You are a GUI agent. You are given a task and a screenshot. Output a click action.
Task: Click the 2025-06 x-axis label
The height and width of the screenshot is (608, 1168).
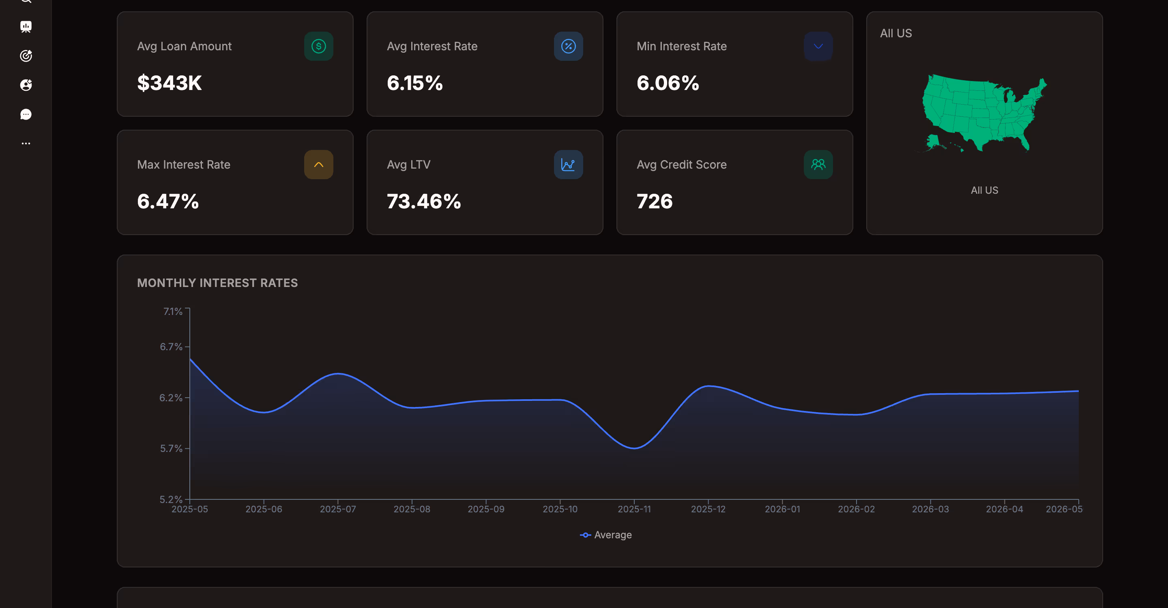coord(264,509)
